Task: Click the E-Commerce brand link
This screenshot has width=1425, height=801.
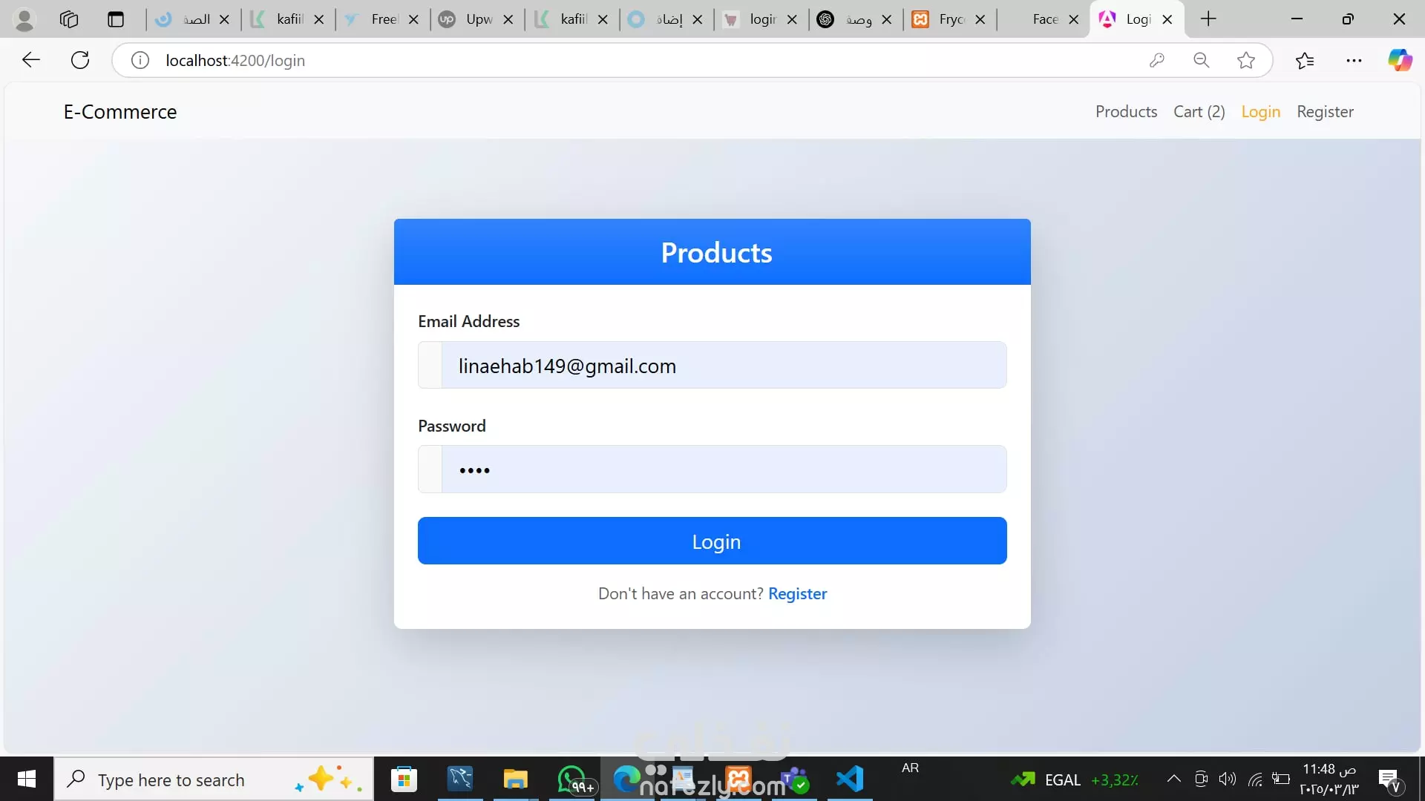Action: [x=120, y=112]
